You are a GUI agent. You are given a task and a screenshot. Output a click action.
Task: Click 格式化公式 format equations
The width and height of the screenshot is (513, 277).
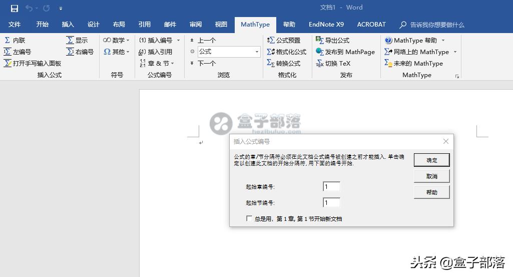pos(287,52)
